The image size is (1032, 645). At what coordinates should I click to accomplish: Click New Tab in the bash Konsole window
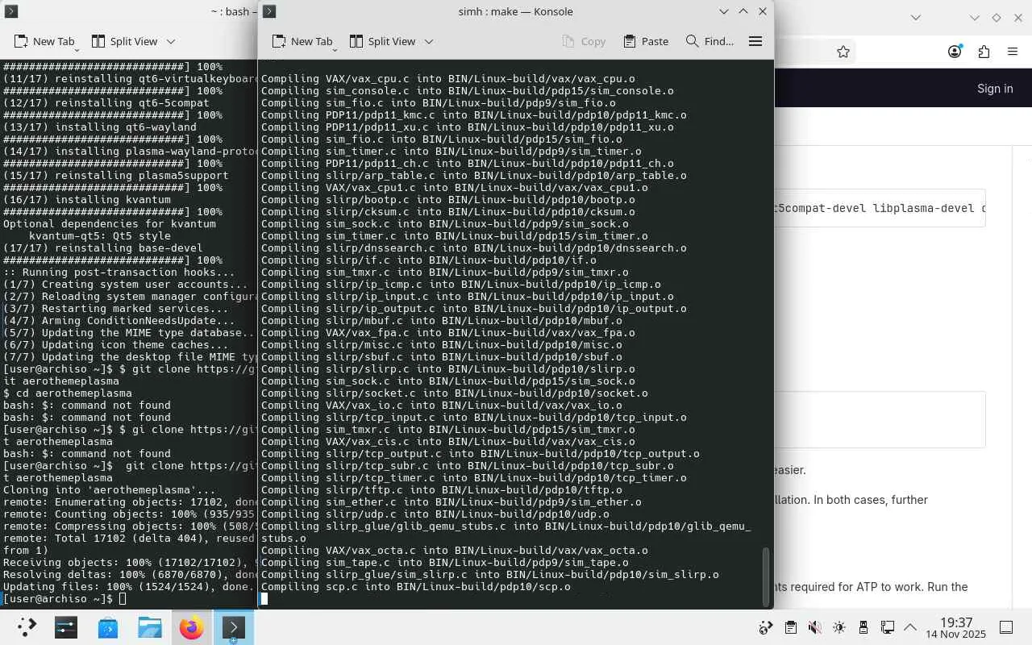coord(44,41)
